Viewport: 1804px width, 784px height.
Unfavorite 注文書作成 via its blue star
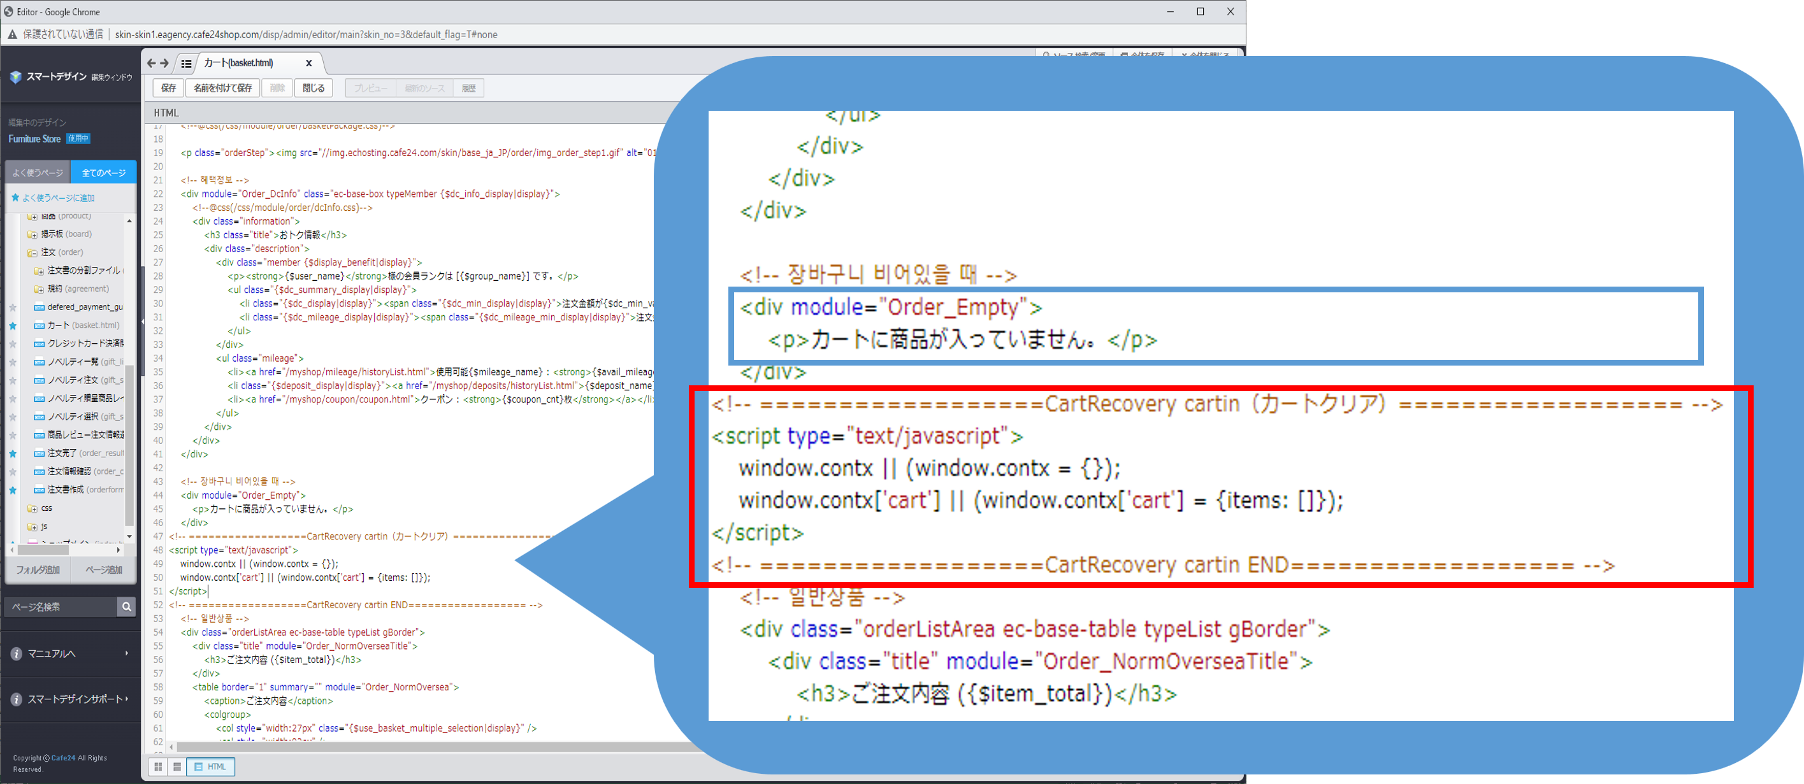tap(13, 490)
